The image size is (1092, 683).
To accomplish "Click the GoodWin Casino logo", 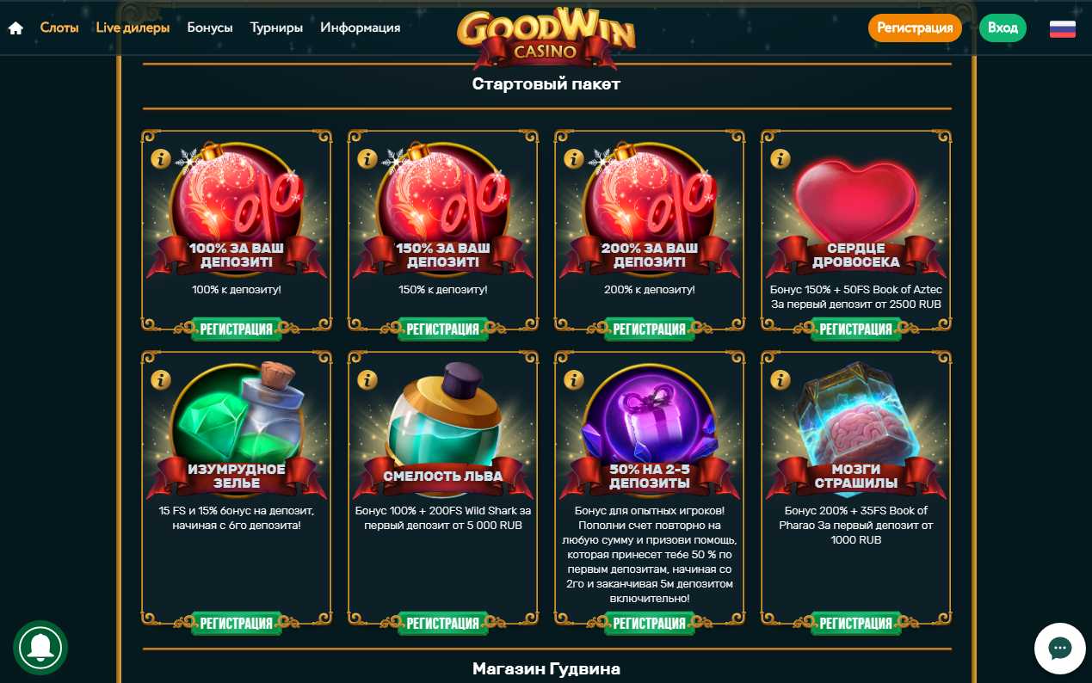I will tap(546, 36).
